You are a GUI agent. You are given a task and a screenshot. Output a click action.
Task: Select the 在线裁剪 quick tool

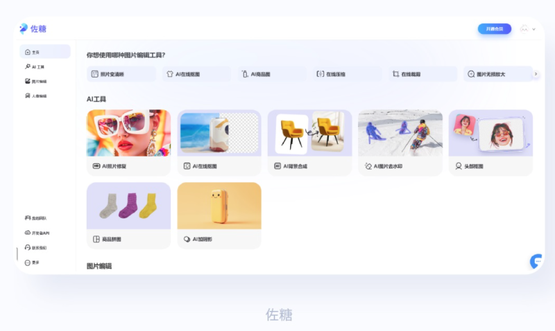(422, 74)
